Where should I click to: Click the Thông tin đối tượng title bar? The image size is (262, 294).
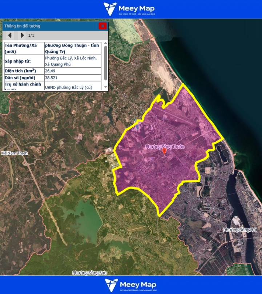click(x=47, y=26)
